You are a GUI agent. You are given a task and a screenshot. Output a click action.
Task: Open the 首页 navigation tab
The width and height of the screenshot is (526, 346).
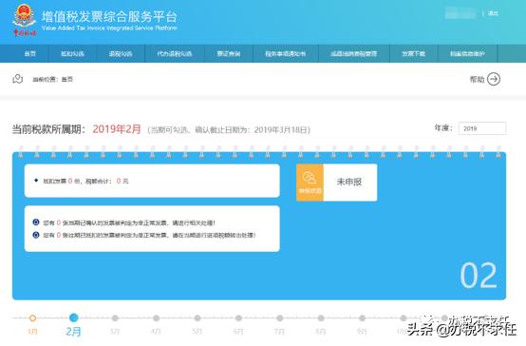click(x=29, y=54)
